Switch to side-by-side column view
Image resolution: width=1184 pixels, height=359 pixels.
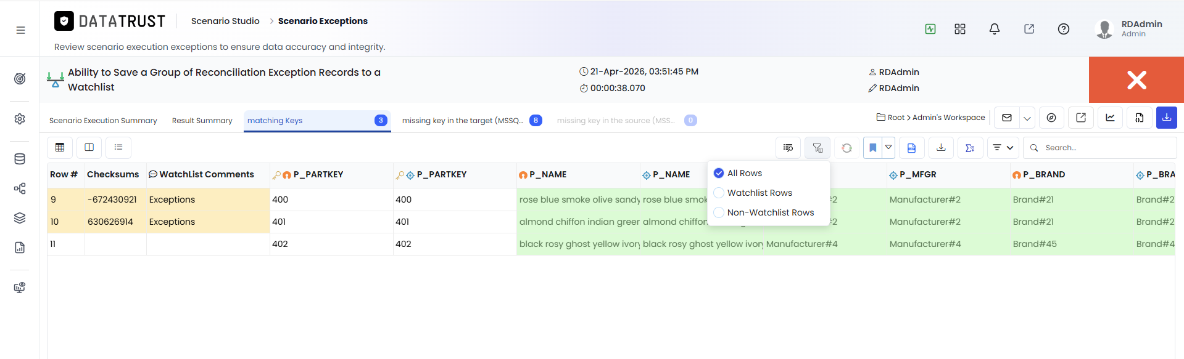coord(89,147)
